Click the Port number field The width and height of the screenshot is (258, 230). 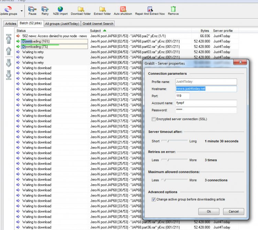182,96
